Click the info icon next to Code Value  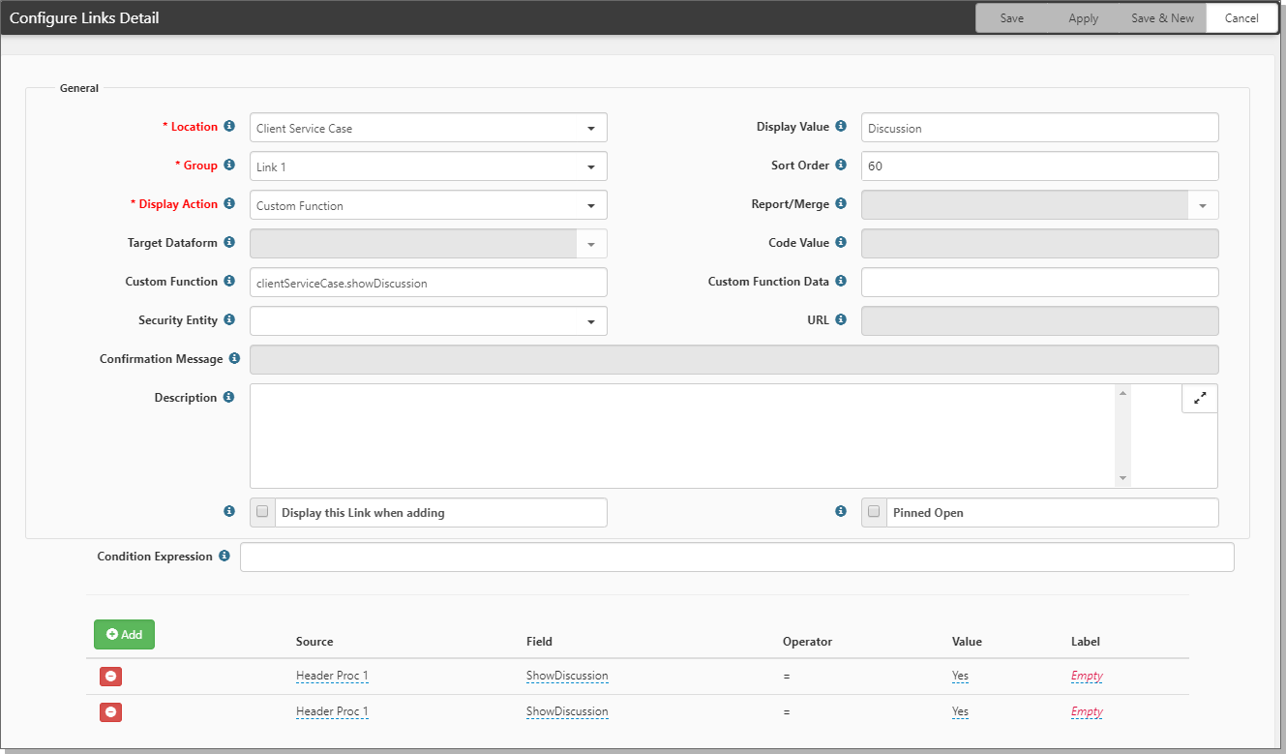tap(841, 243)
